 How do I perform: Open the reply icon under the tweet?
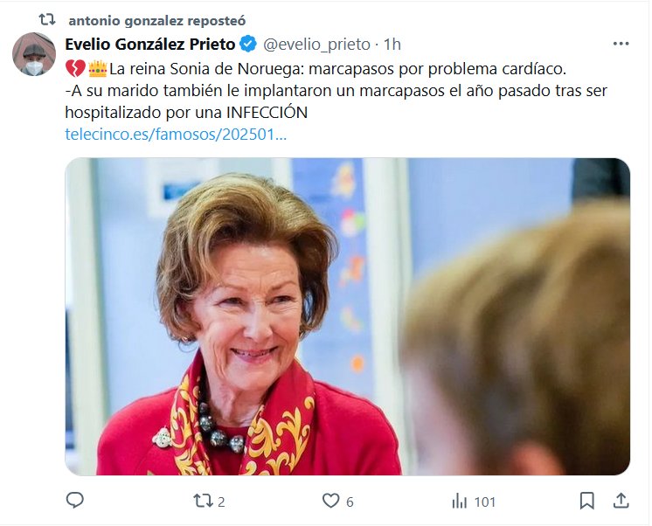pyautogui.click(x=75, y=501)
